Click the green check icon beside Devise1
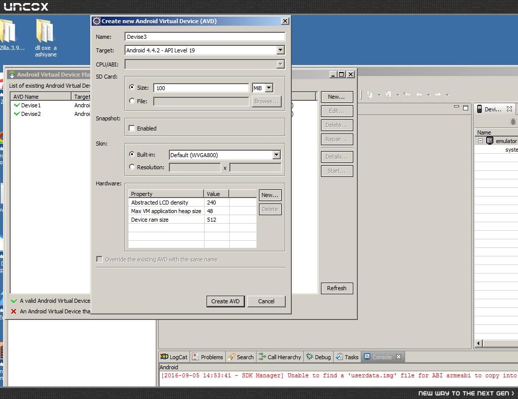 17,105
